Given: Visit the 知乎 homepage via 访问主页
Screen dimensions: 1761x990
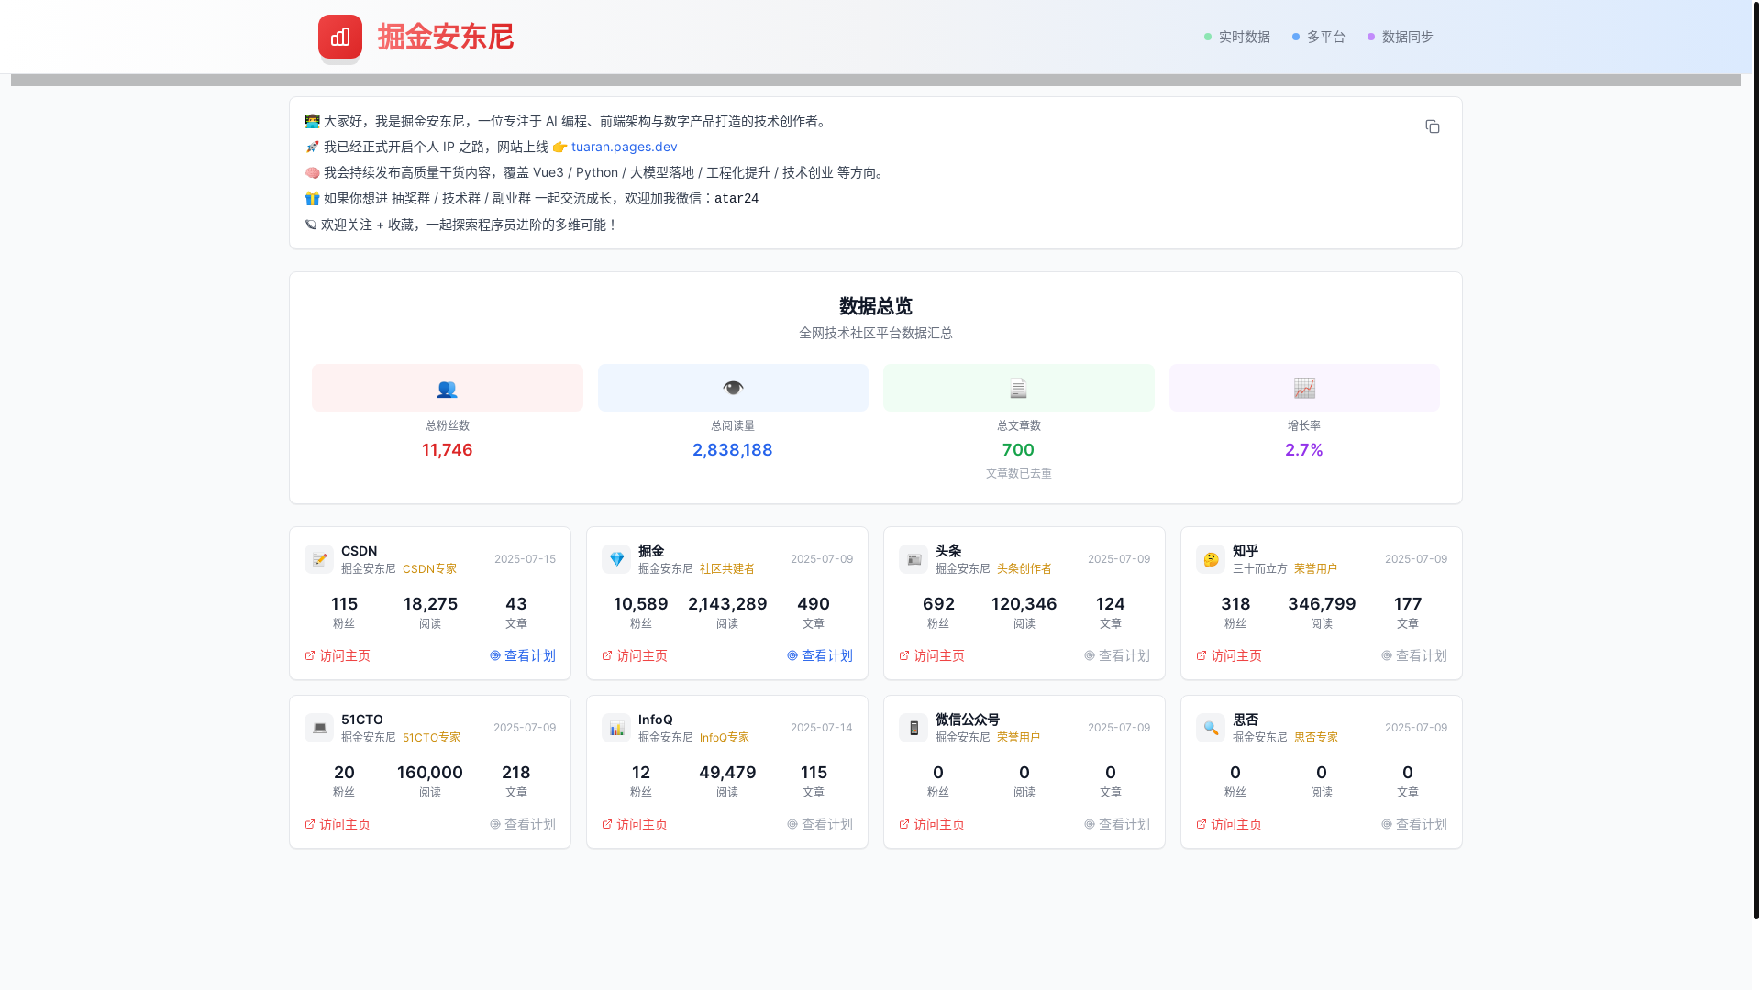Looking at the screenshot, I should click(x=1229, y=655).
